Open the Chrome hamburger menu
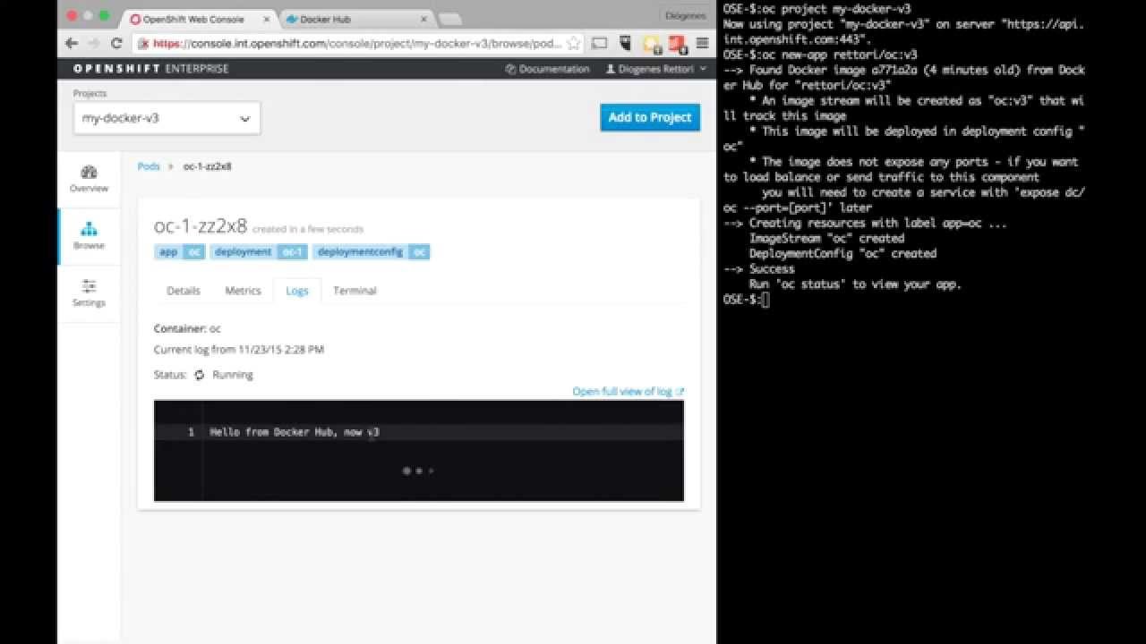The image size is (1146, 644). (x=703, y=43)
